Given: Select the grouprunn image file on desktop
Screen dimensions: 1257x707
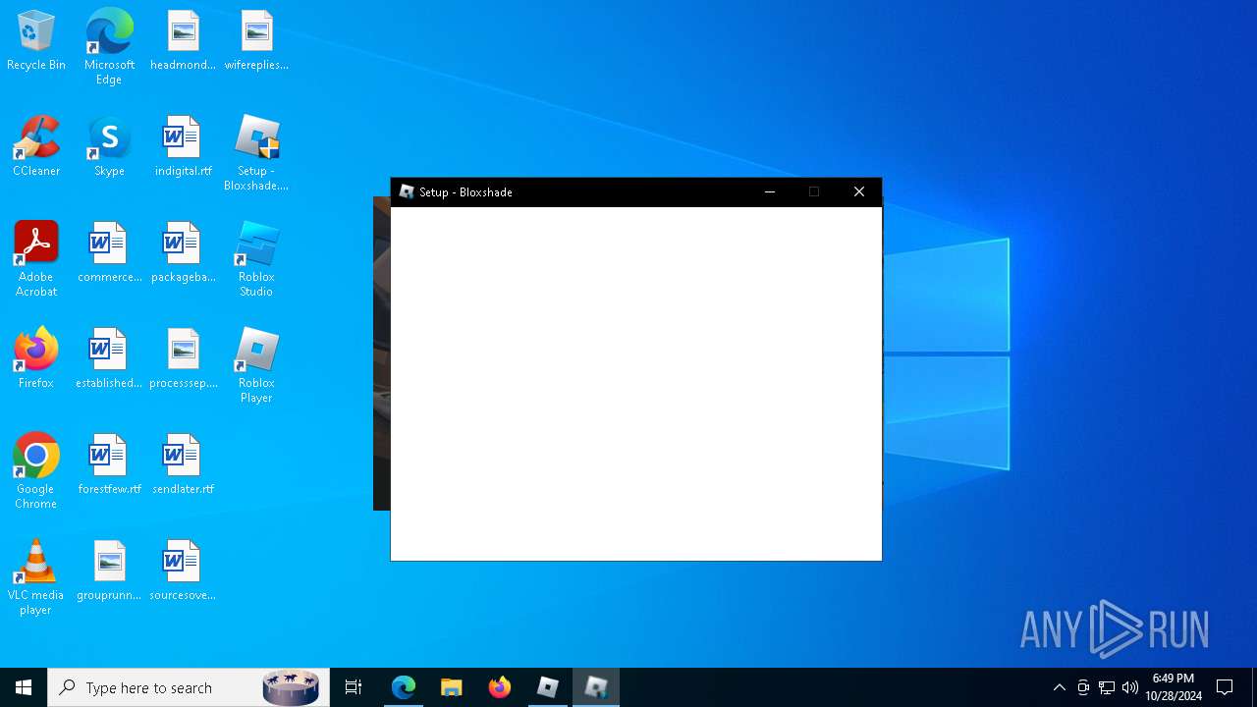Looking at the screenshot, I should [x=109, y=571].
